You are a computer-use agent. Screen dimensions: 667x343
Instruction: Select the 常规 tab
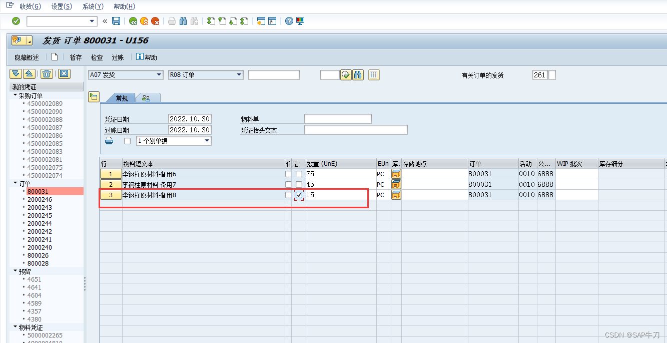tap(122, 98)
